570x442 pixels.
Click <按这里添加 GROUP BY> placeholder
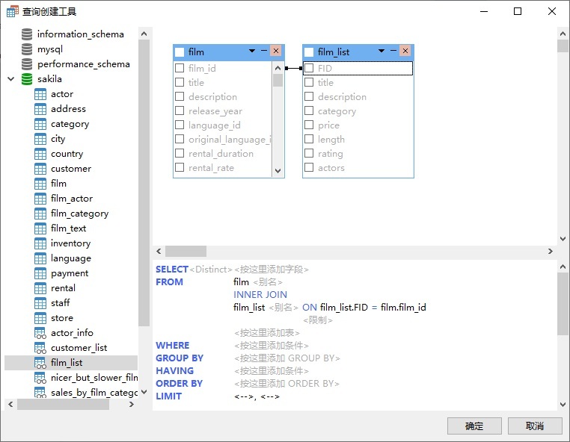[287, 358]
